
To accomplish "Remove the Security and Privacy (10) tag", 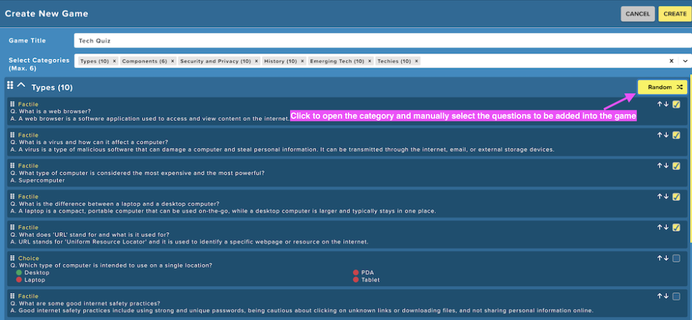I will (257, 62).
